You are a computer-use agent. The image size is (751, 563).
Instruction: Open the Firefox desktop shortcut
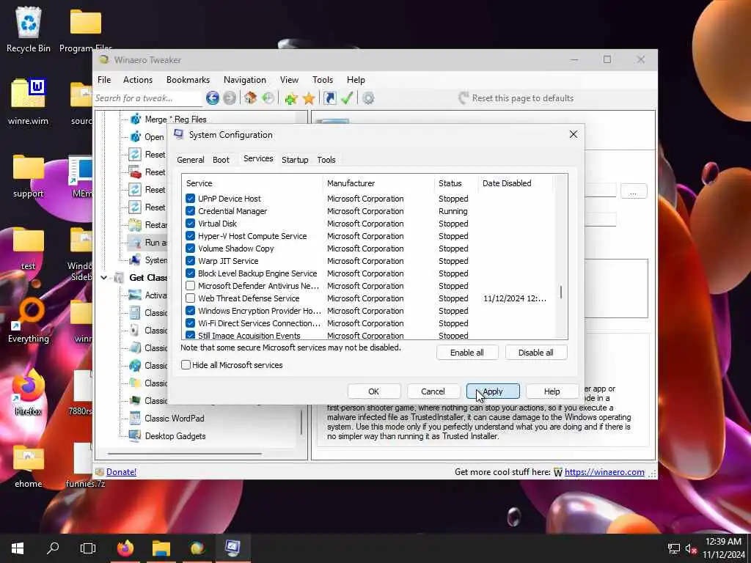click(29, 393)
